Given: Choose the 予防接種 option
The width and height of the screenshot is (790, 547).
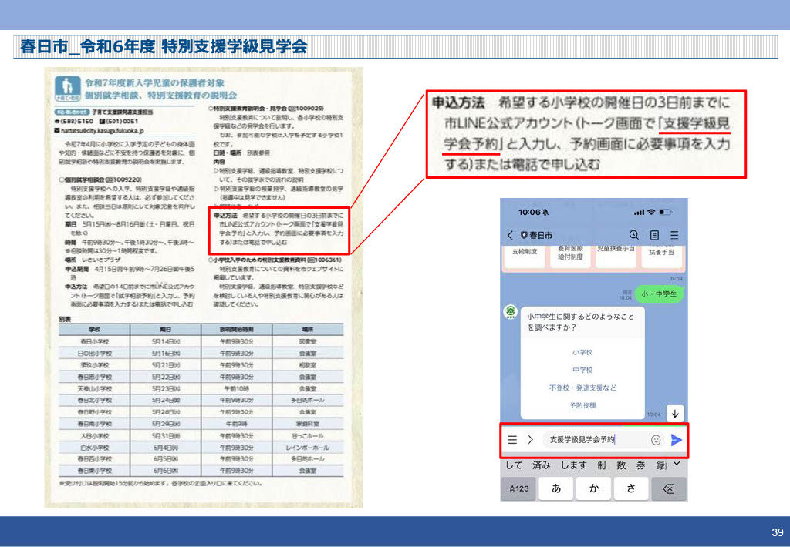Looking at the screenshot, I should coord(582,405).
